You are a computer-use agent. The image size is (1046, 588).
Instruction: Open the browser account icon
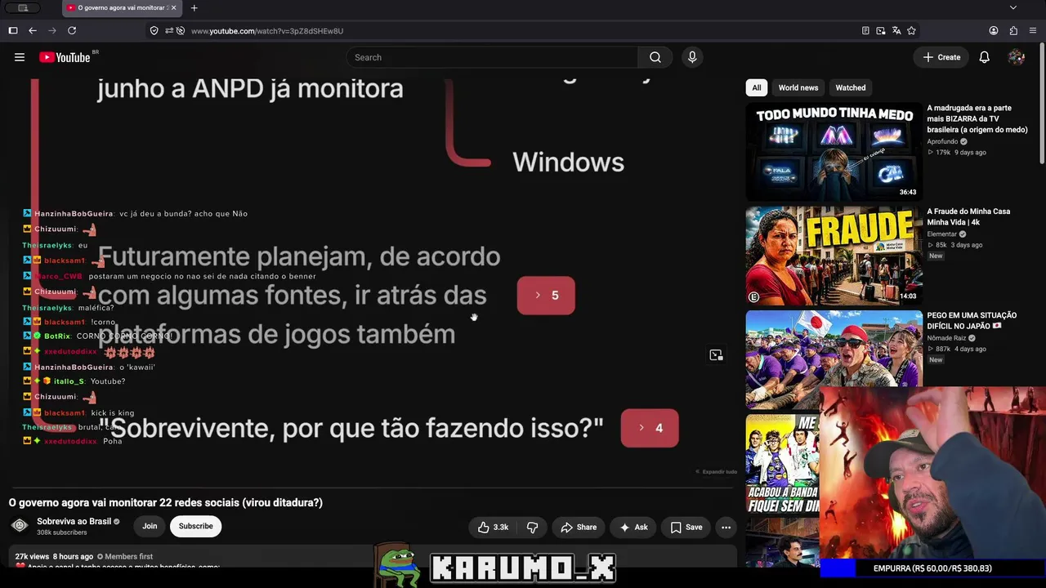tap(994, 31)
